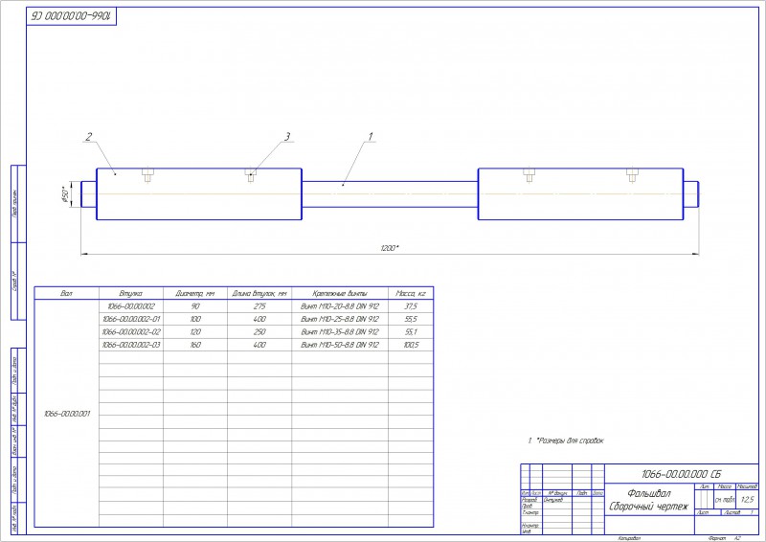The height and width of the screenshot is (542, 766).
Task: Select the sleeve cell '1066-00.00.002-01'
Action: pos(131,319)
